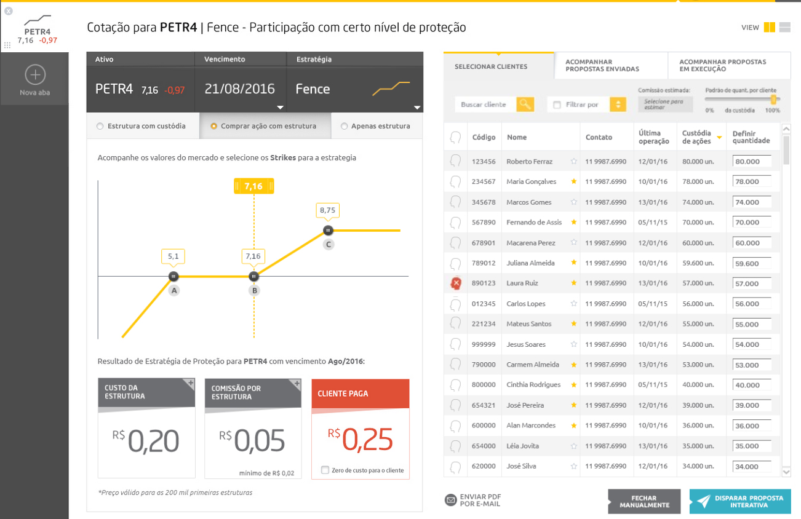Image resolution: width=801 pixels, height=519 pixels.
Task: Click the scrollbar down arrow of client list
Action: coord(786,472)
